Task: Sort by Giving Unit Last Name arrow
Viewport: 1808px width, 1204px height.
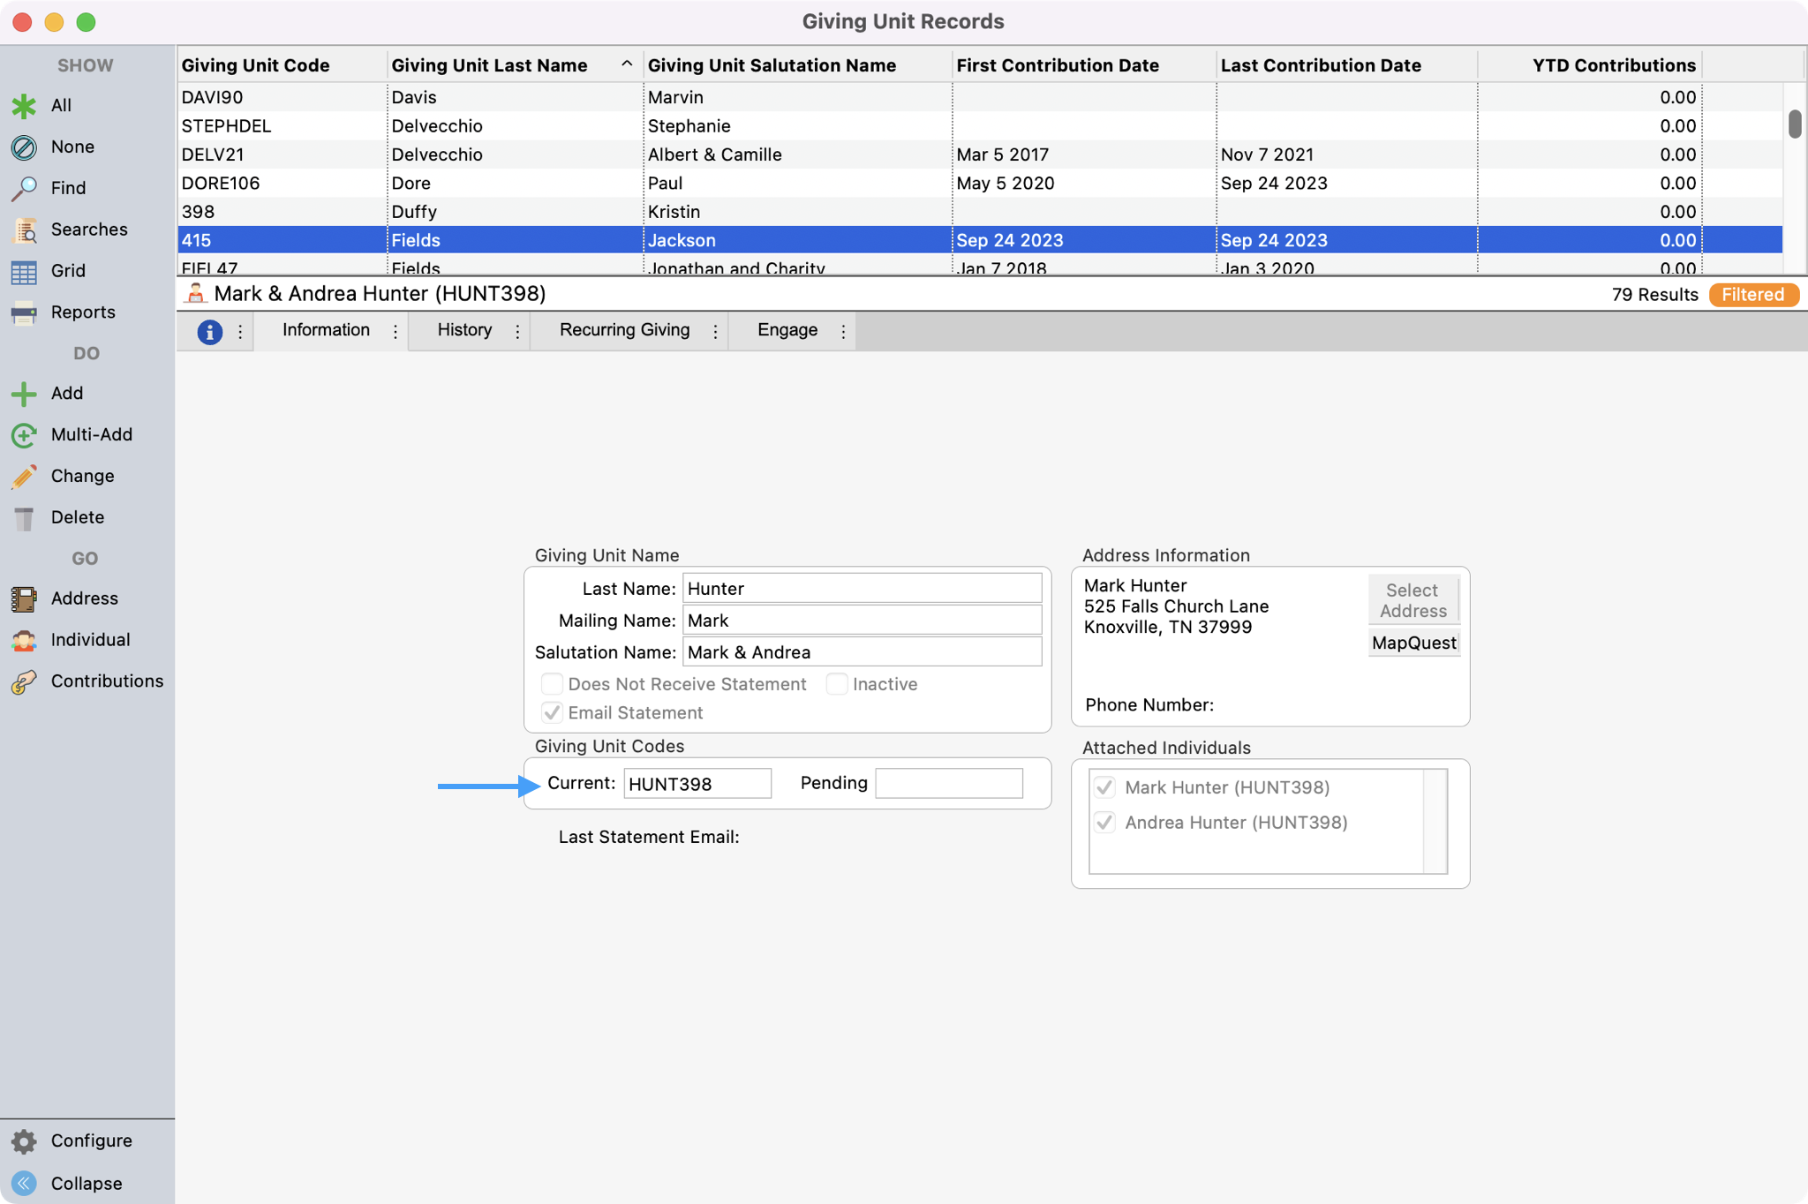Action: coord(627,64)
